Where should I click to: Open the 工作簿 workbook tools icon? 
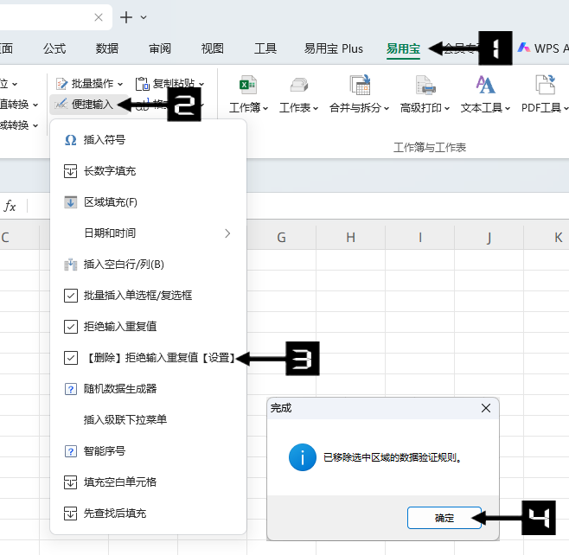click(247, 86)
